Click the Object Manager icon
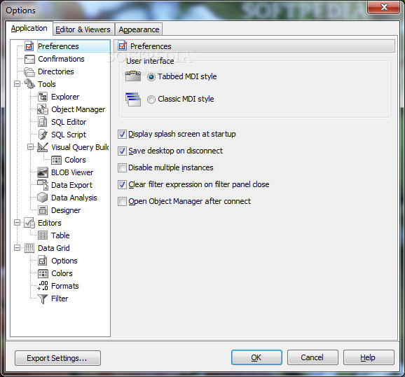Viewport: 405px width, 377px height. tap(43, 109)
